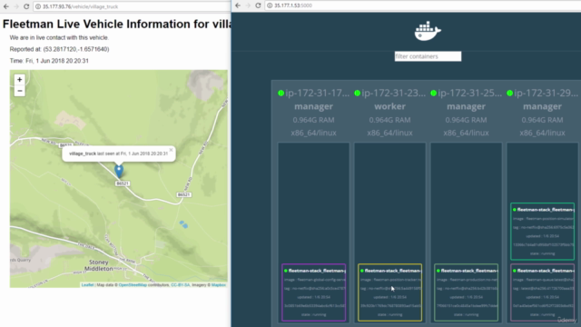Click the Docker whale logo
This screenshot has width=581, height=327.
coord(428,31)
